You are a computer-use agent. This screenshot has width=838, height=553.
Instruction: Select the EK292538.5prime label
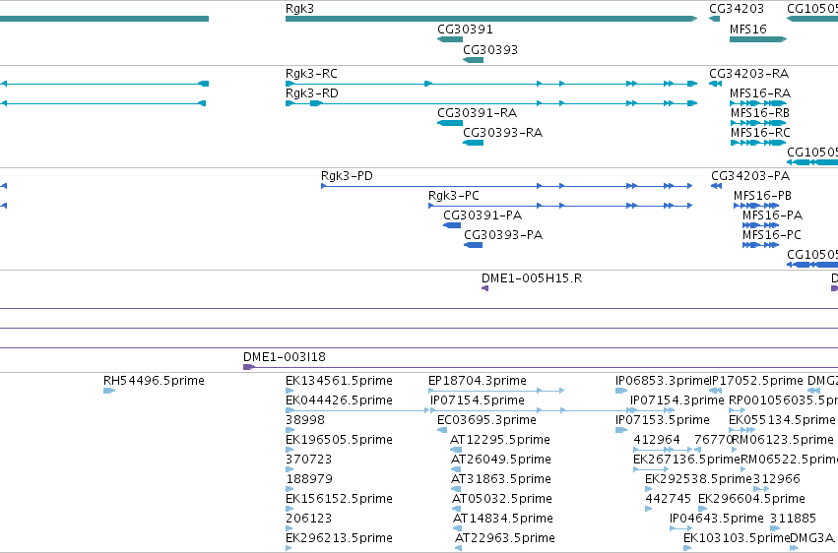coord(698,480)
